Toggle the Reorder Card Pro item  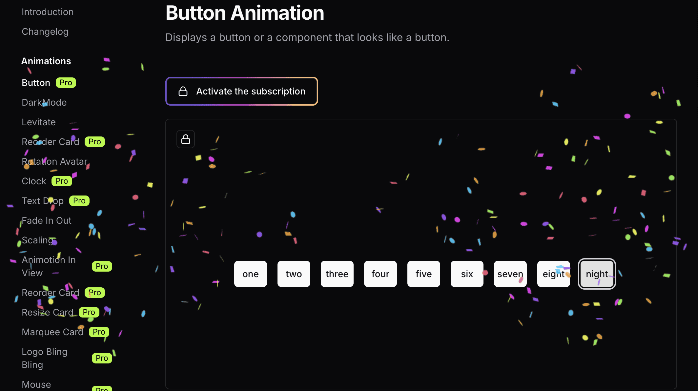pyautogui.click(x=50, y=141)
